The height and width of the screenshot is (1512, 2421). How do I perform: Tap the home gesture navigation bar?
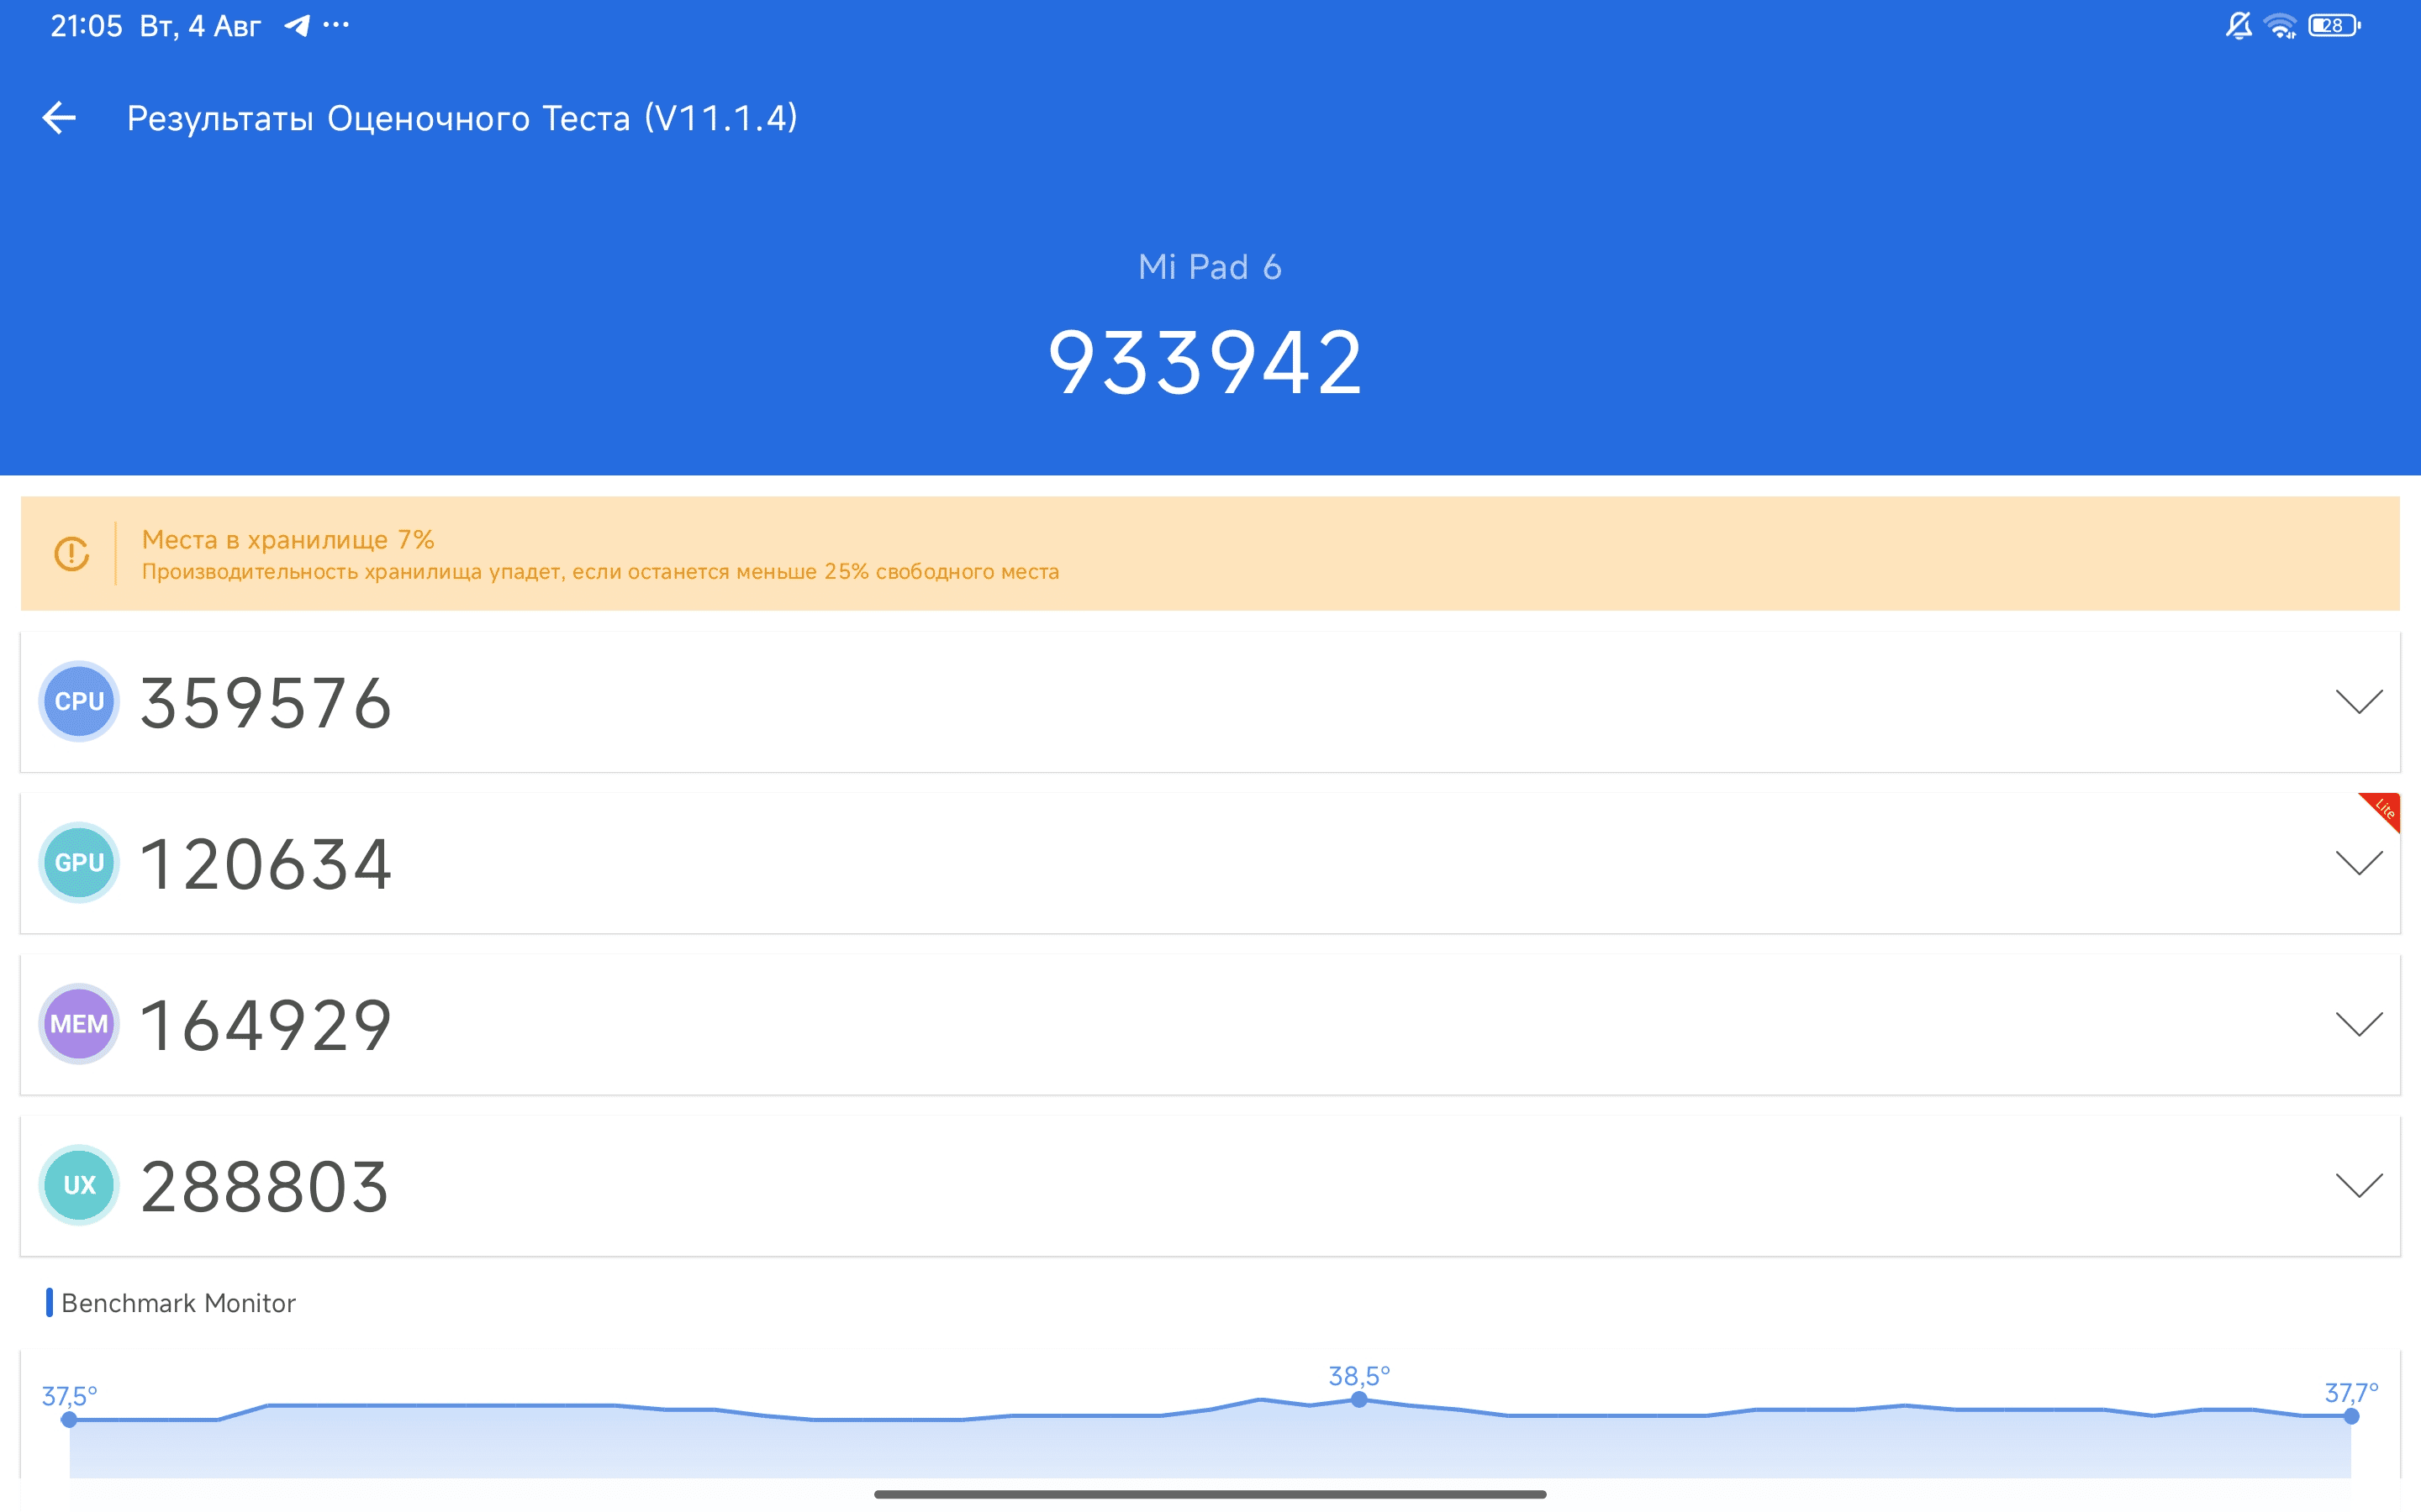click(x=1210, y=1494)
